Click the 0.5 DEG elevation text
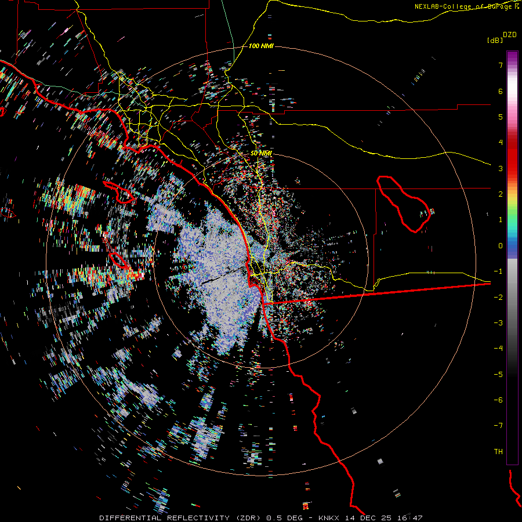 [285, 518]
